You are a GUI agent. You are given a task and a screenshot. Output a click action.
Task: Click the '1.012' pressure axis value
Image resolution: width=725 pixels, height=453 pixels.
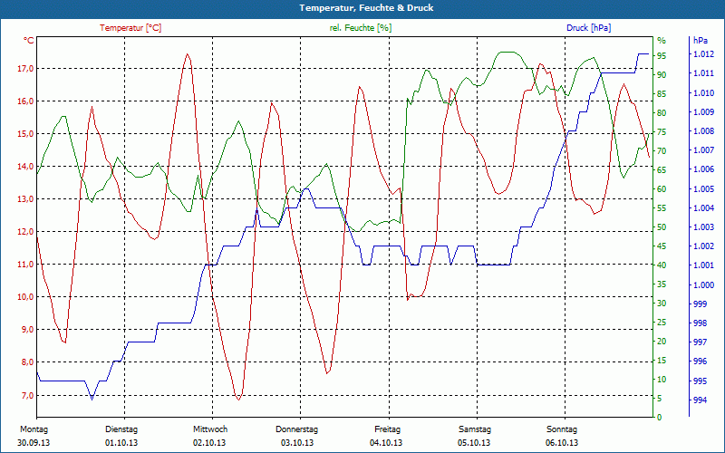click(x=702, y=54)
